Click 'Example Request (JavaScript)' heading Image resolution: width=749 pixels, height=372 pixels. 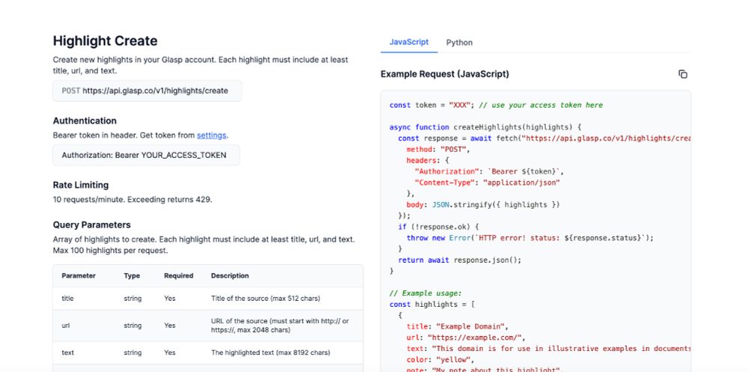click(445, 74)
